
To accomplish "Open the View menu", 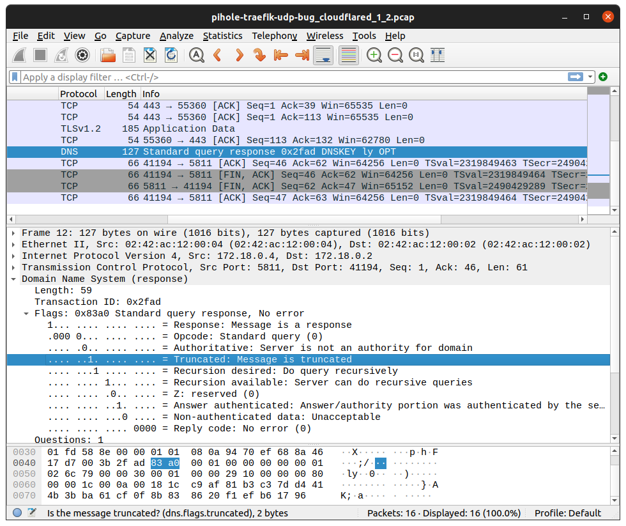I will 74,36.
